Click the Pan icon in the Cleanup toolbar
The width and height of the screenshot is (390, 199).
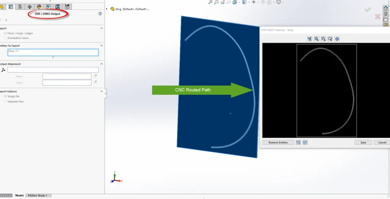[x=337, y=39]
